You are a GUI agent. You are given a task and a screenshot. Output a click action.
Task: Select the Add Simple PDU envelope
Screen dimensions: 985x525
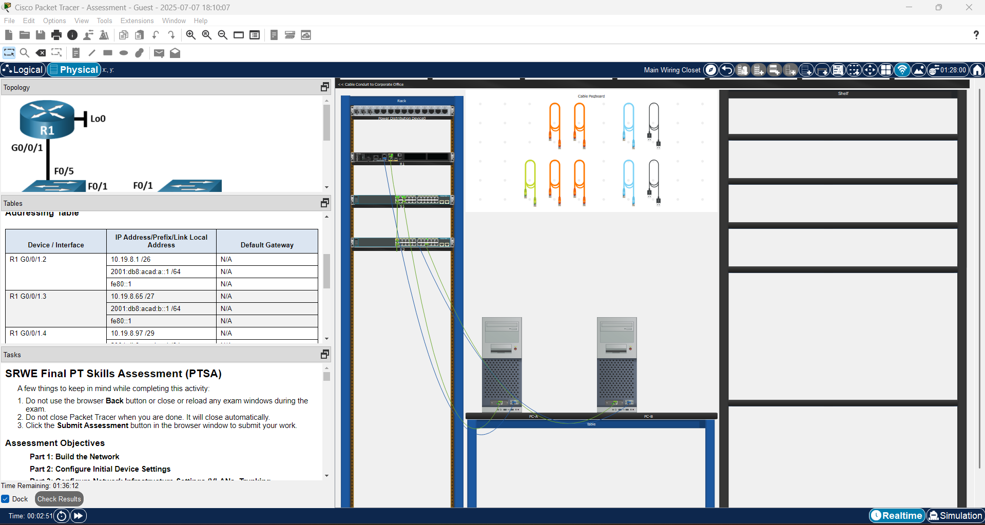(x=159, y=53)
